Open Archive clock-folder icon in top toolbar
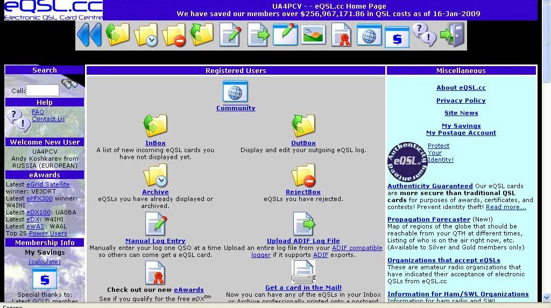The width and height of the screenshot is (551, 308). (146, 35)
